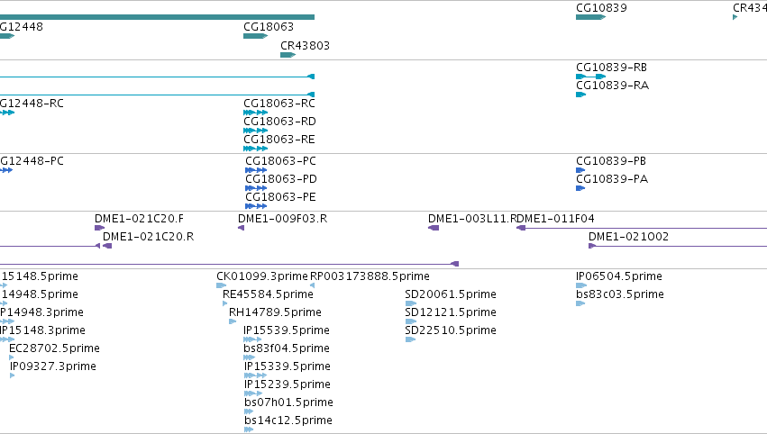767x434 pixels.
Task: Select the long teal gene bar at top
Action: tap(157, 17)
